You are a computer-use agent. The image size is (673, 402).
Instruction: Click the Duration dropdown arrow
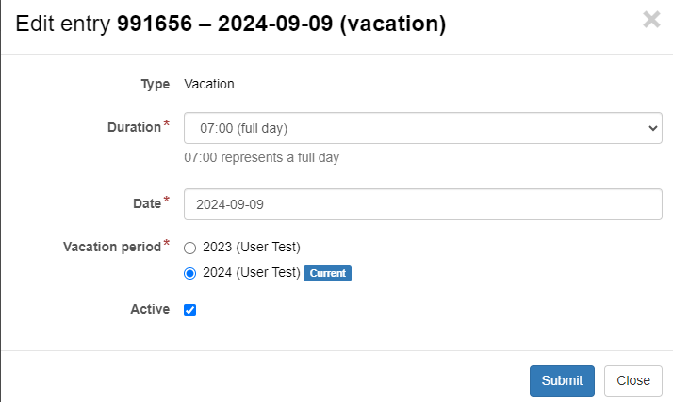tap(654, 128)
